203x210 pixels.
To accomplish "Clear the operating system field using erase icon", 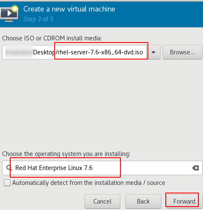I will coord(195,168).
